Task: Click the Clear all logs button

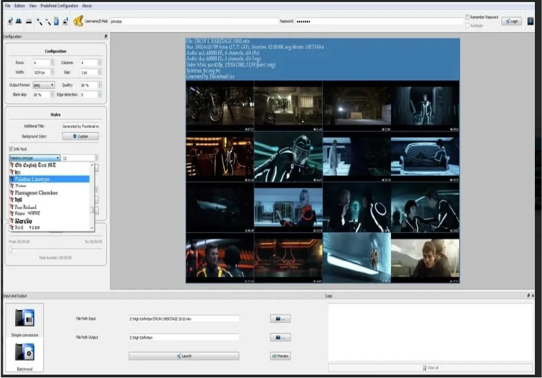Action: [430, 368]
